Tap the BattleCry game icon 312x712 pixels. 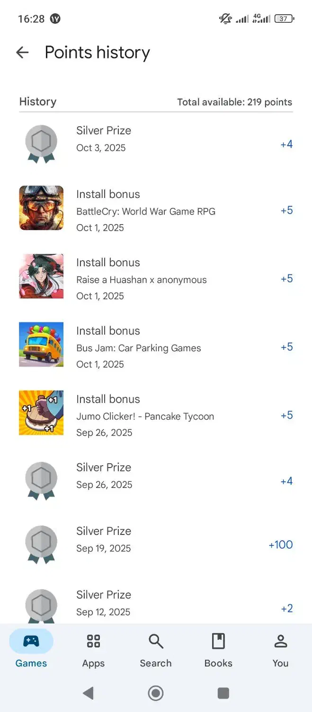point(41,208)
